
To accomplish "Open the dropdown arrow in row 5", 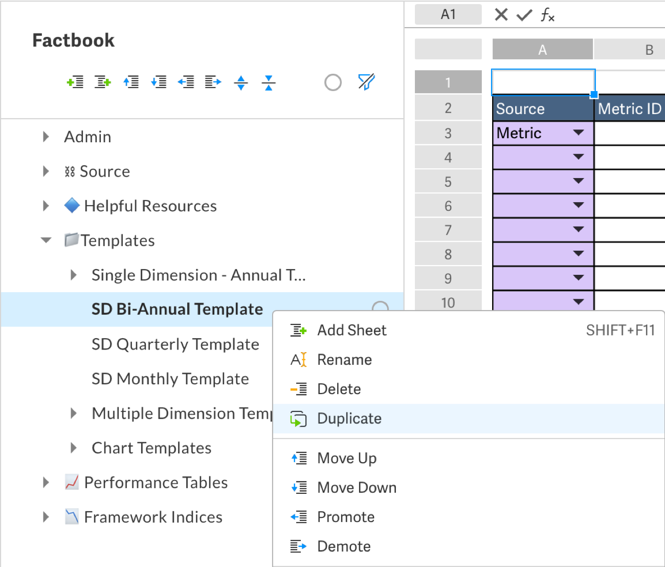I will [x=579, y=181].
